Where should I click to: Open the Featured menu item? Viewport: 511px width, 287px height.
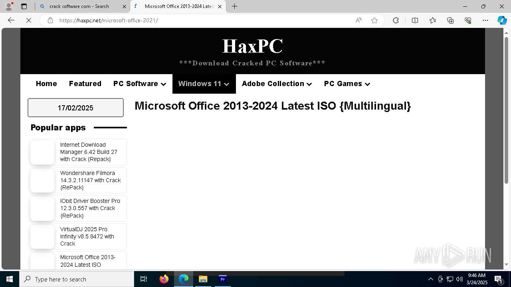(x=85, y=84)
